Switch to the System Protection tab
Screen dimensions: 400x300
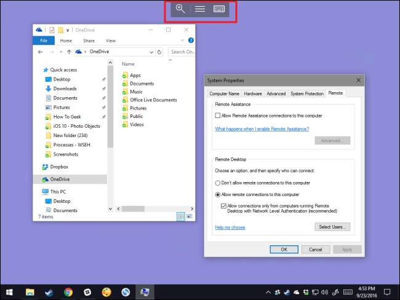tap(306, 93)
